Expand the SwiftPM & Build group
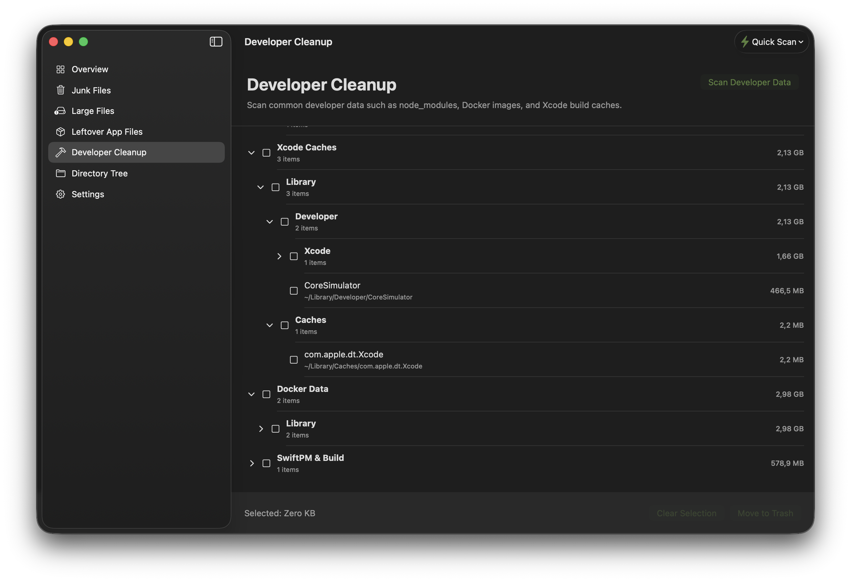The height and width of the screenshot is (582, 851). [252, 463]
